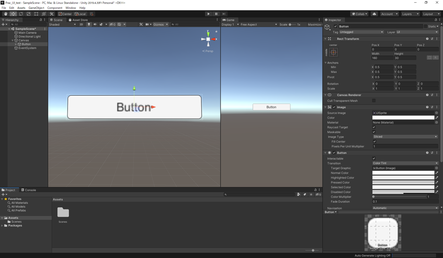This screenshot has height=258, width=443.
Task: Open the cloud services icon
Action: (x=374, y=14)
